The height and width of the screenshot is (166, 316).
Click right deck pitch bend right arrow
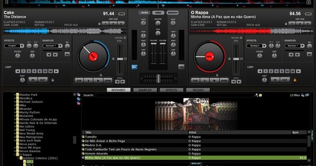(x=239, y=82)
